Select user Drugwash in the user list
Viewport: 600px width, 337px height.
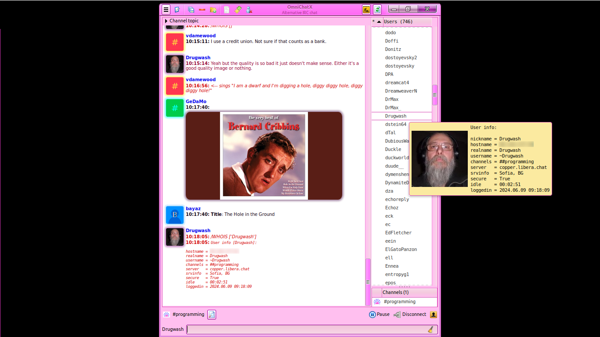[401, 116]
